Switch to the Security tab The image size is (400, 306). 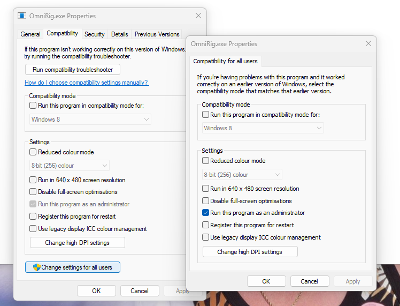click(x=95, y=34)
